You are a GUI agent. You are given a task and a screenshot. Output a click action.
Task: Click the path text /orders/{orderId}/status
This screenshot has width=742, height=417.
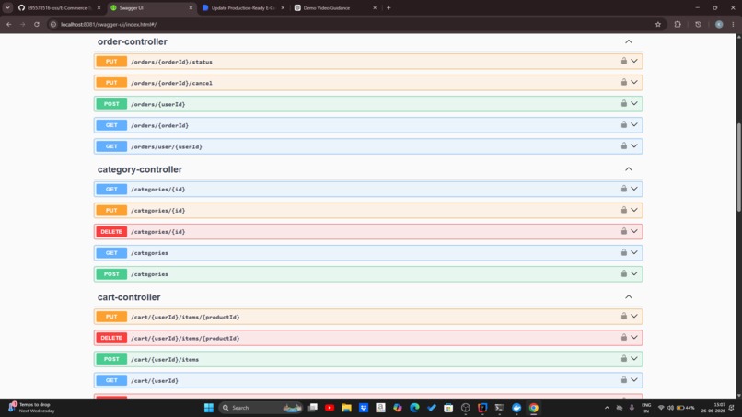[171, 62]
